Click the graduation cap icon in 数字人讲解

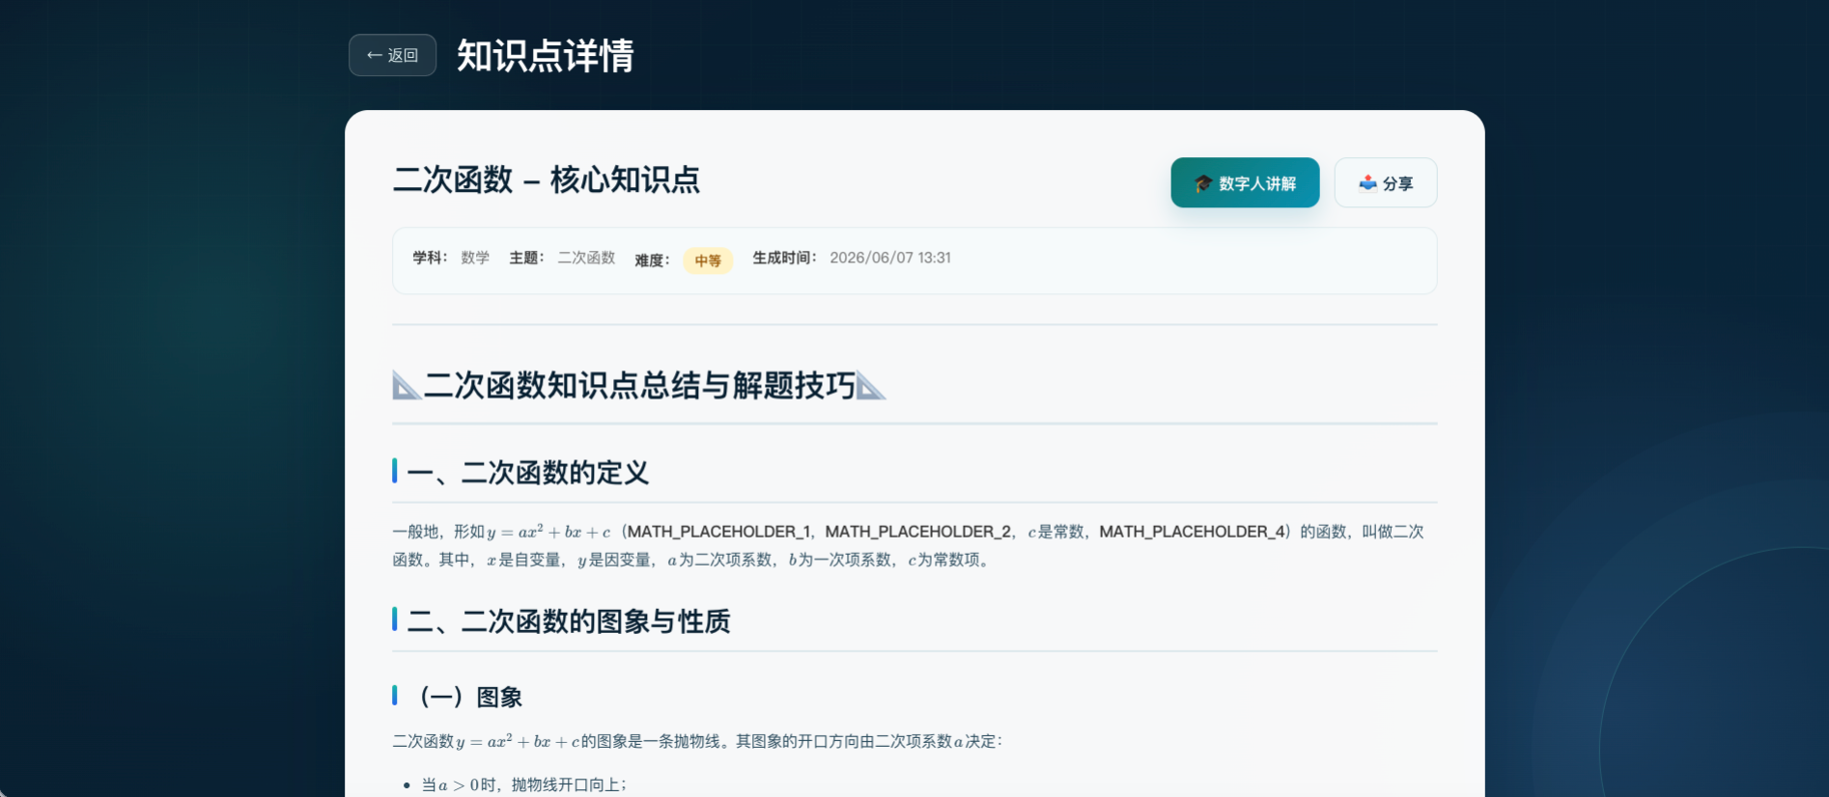1202,183
